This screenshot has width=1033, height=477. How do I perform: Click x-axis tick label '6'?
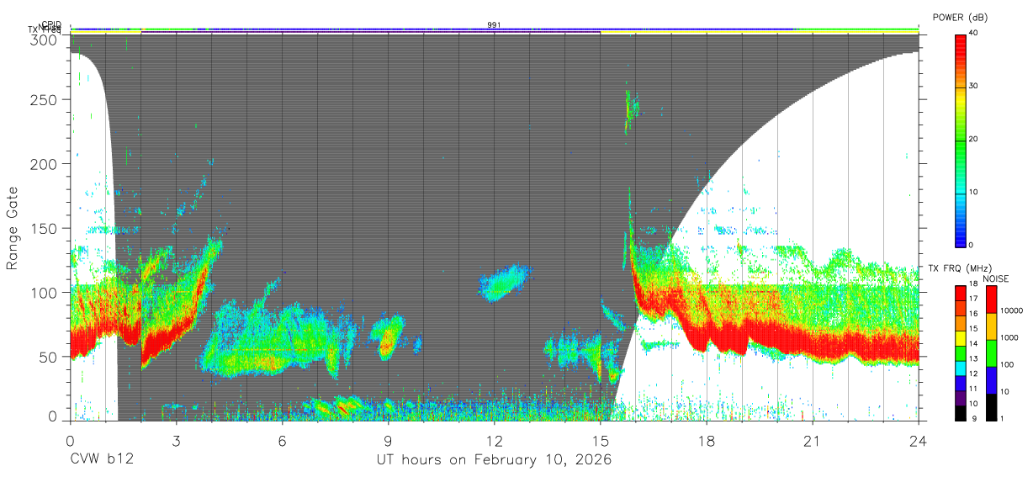282,440
